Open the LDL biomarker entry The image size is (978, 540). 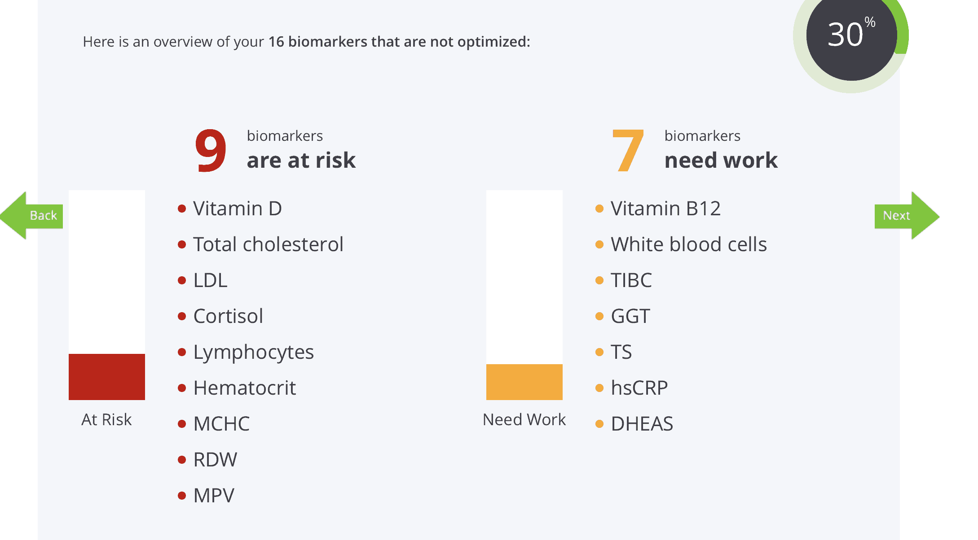coord(210,280)
